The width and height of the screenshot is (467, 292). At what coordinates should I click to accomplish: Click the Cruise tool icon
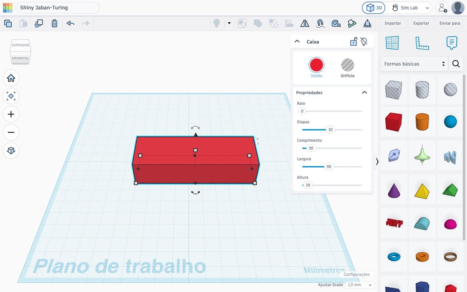(x=320, y=23)
